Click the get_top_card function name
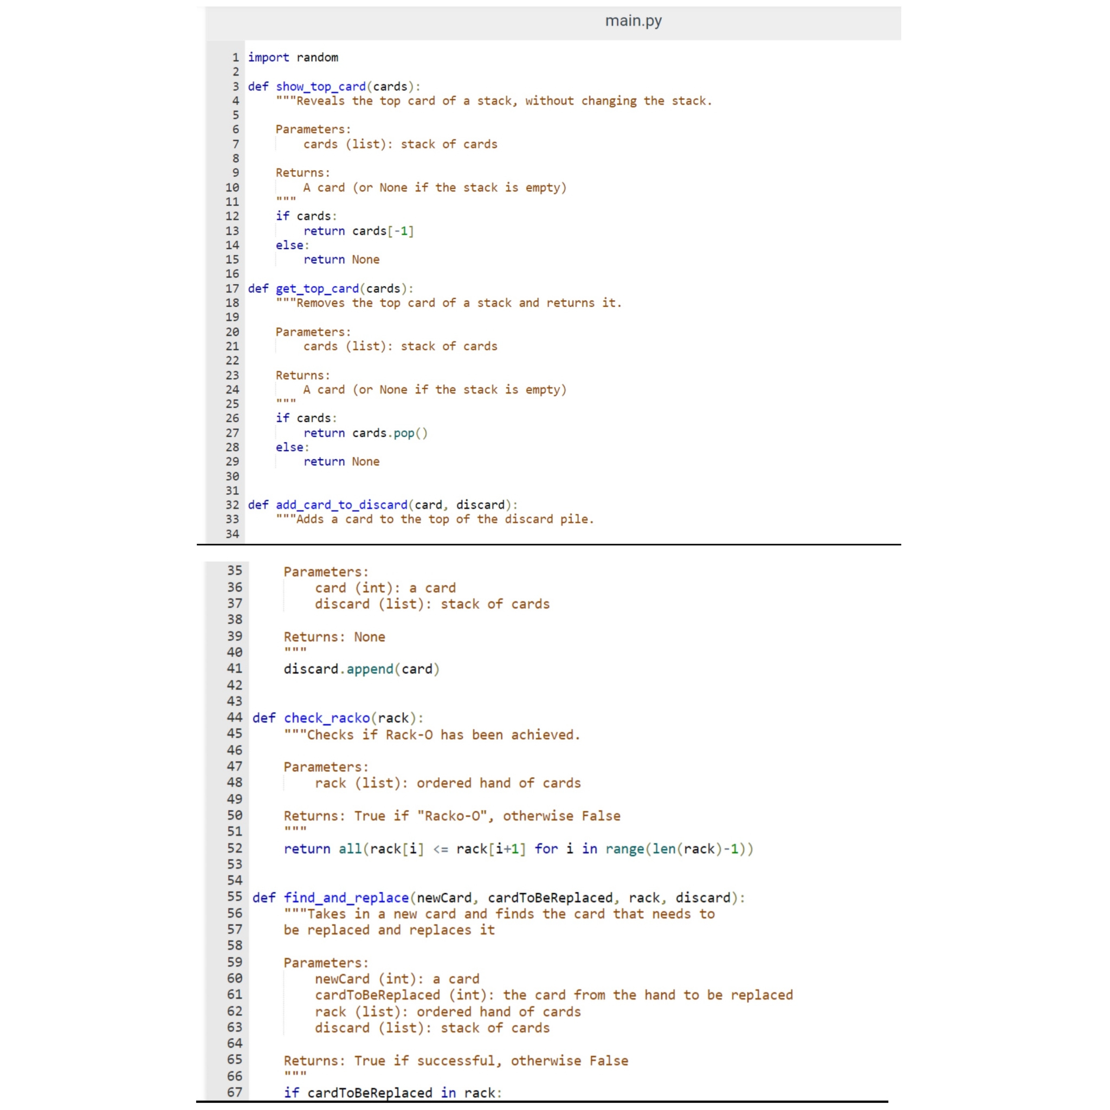1110x1110 pixels. 317,288
